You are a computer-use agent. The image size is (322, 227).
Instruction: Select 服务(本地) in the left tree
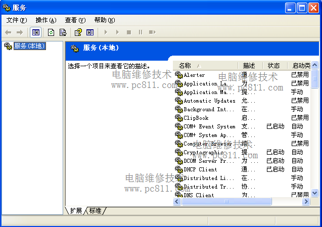tap(29, 46)
